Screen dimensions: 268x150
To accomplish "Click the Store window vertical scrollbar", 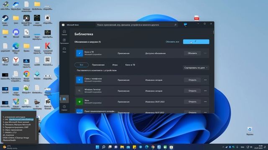I will point(214,32).
